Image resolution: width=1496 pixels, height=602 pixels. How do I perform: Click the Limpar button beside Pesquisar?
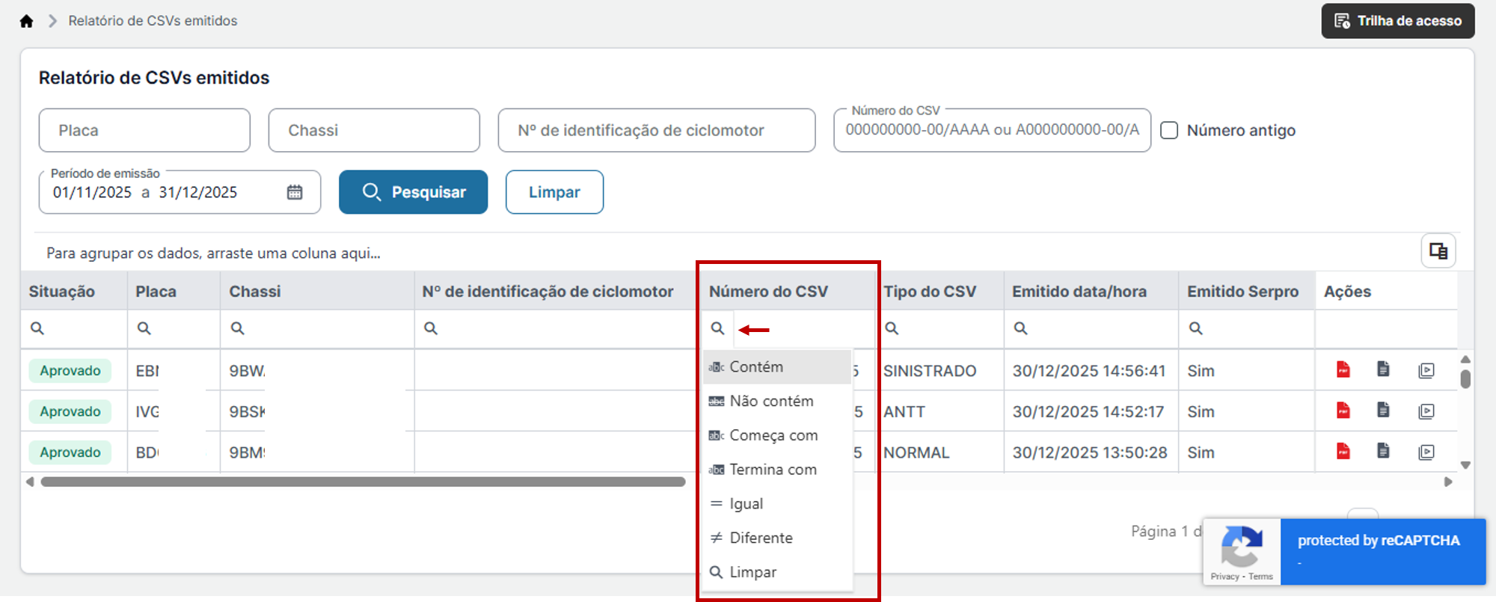click(554, 192)
